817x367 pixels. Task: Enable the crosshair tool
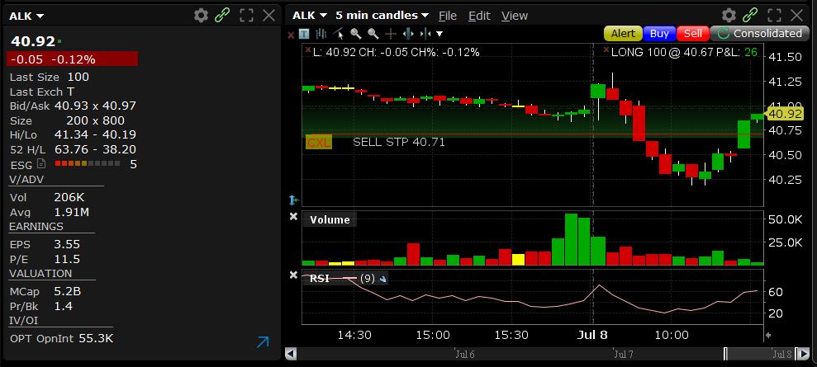[390, 35]
